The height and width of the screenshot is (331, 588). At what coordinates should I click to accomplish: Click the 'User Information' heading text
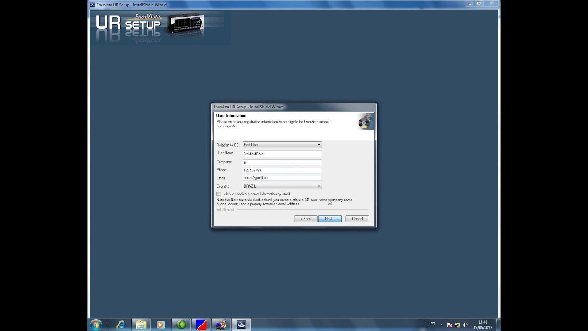[231, 116]
